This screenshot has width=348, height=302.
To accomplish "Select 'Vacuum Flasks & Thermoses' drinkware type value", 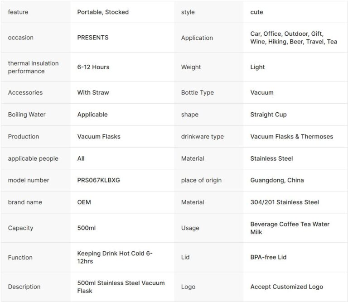I will pos(291,136).
